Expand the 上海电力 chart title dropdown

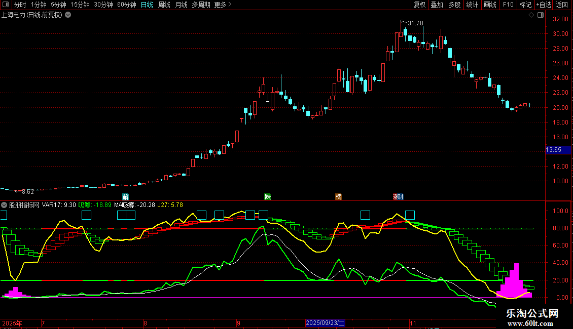tap(68, 15)
